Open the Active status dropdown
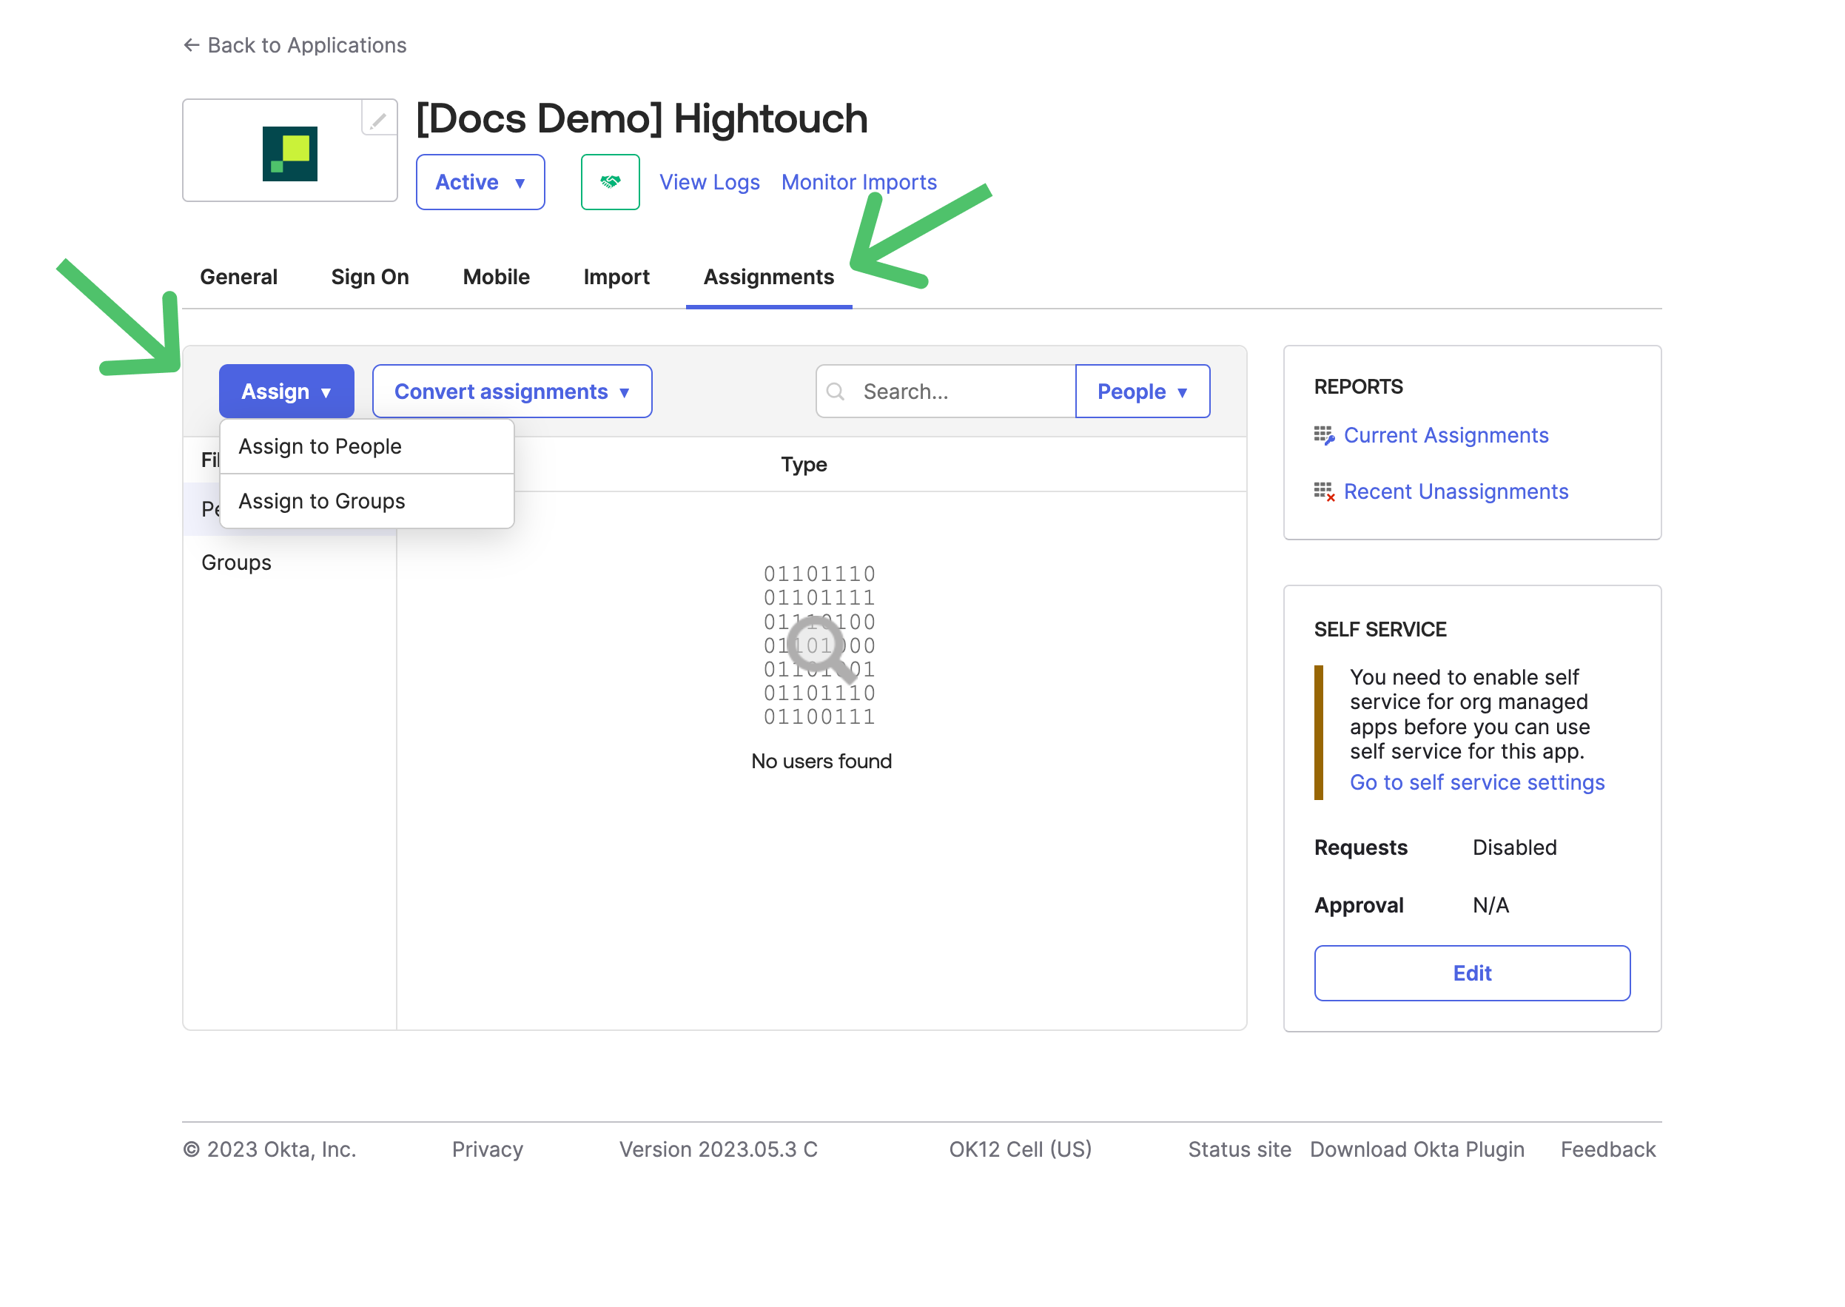The width and height of the screenshot is (1845, 1307). (x=480, y=182)
